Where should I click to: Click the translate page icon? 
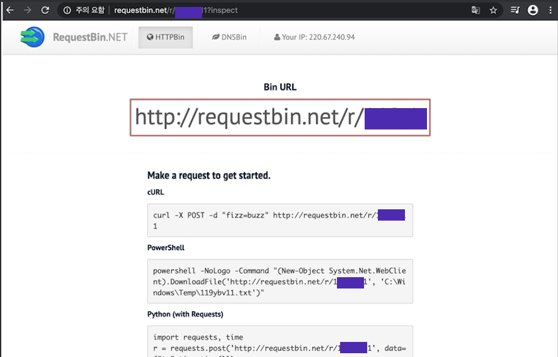tap(475, 10)
